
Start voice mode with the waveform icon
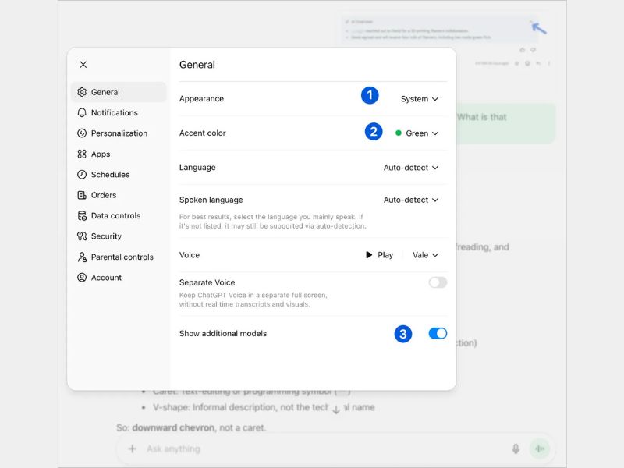coord(539,448)
